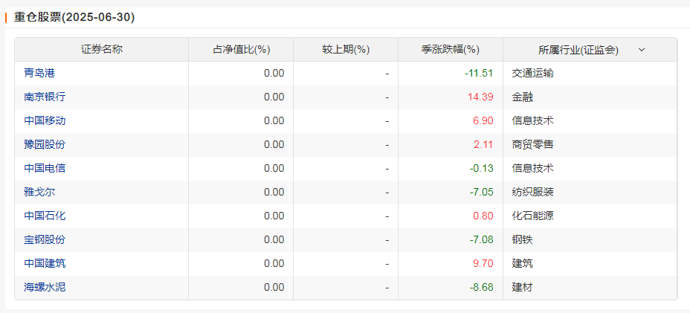Select the 9.70 quarterly change value
Viewport: 690px width, 313px height.
coord(483,263)
